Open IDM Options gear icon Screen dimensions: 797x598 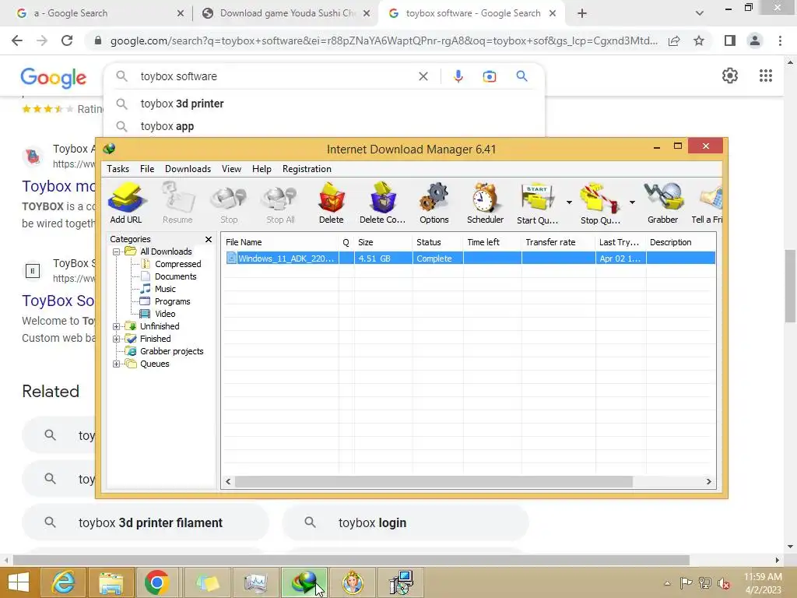coord(434,203)
